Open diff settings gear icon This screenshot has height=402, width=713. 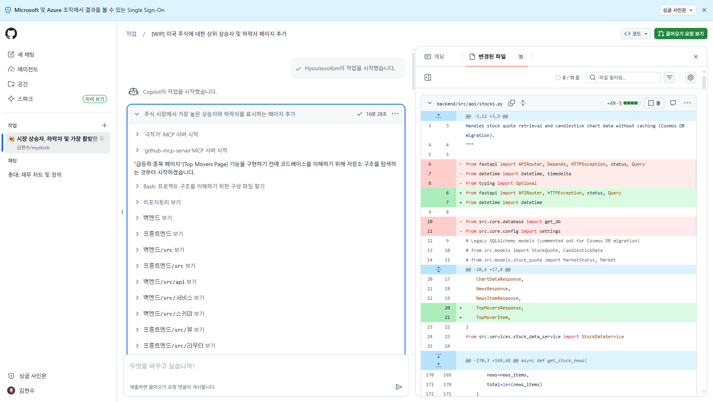[690, 77]
